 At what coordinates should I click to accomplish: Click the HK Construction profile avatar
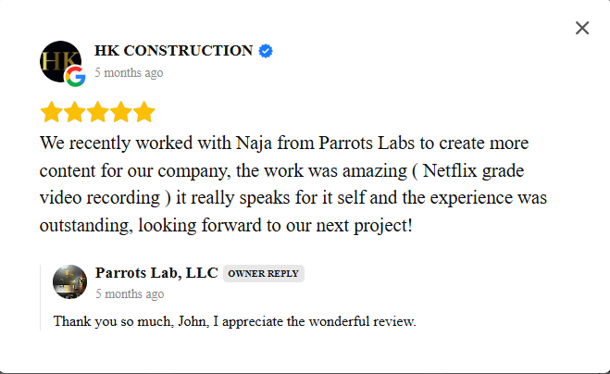click(x=57, y=59)
